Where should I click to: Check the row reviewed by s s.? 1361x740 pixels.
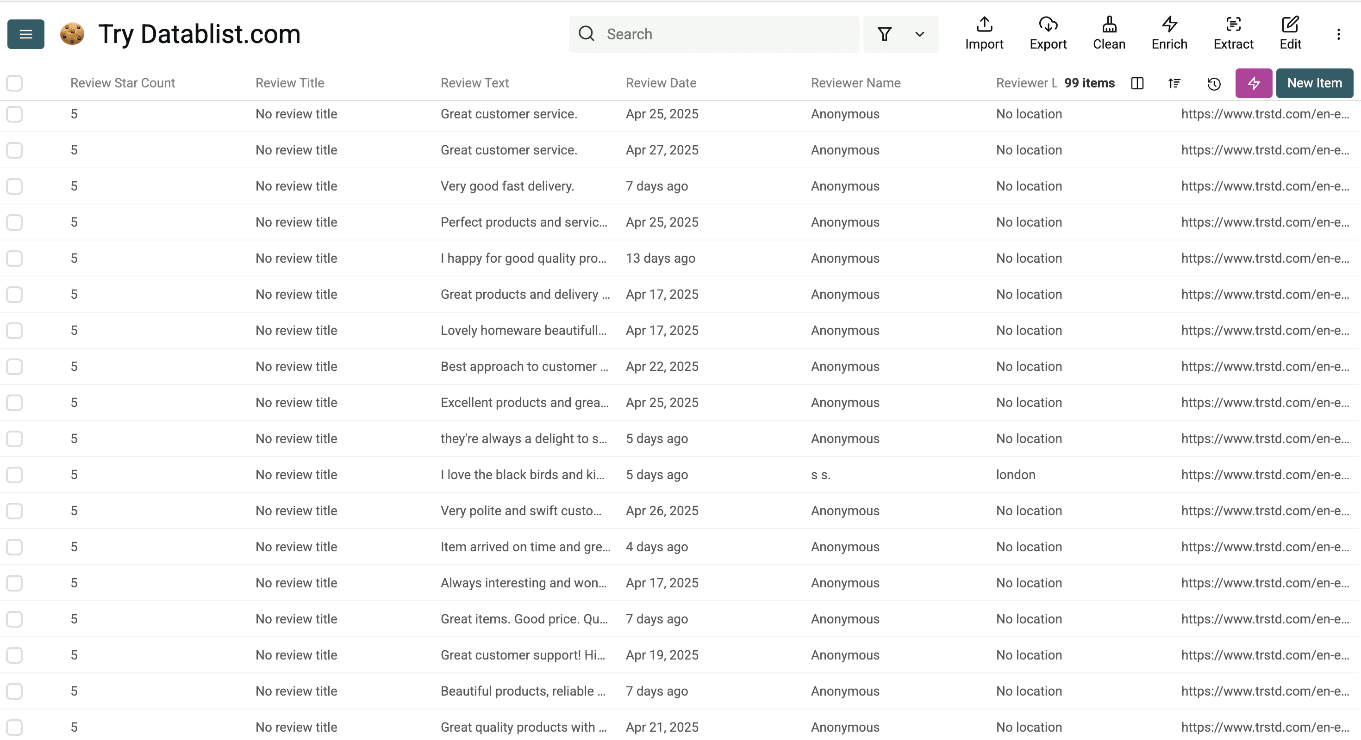coord(14,475)
